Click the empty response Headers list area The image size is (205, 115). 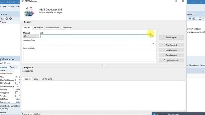click(103, 96)
